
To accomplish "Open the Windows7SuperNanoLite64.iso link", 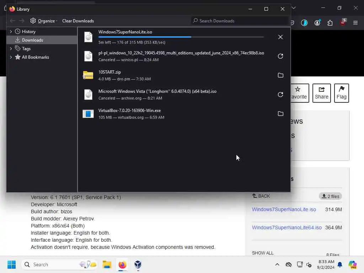I will [287, 227].
